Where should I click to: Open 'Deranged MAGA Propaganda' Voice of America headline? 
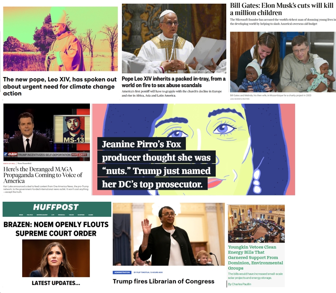[x=43, y=175]
